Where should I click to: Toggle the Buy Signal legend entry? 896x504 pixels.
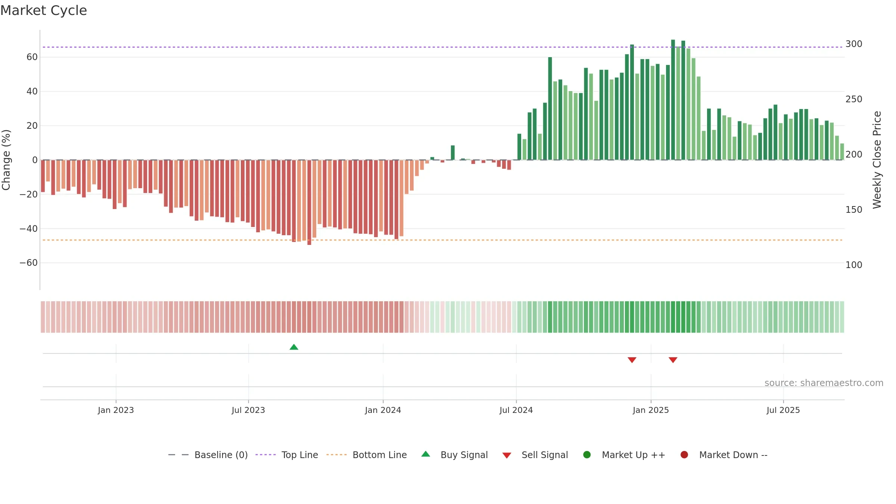[x=454, y=455]
